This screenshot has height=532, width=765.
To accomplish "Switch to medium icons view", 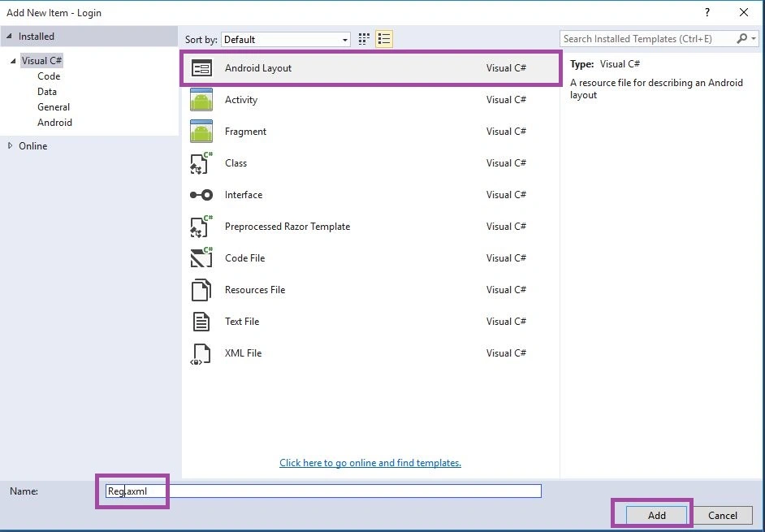I will [x=364, y=39].
